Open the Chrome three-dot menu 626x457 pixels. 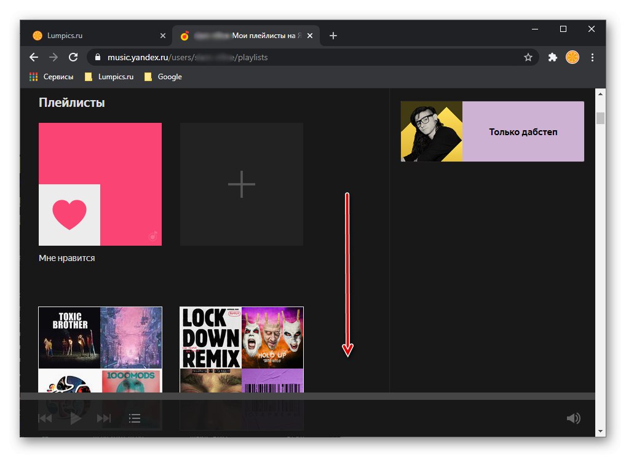click(592, 57)
